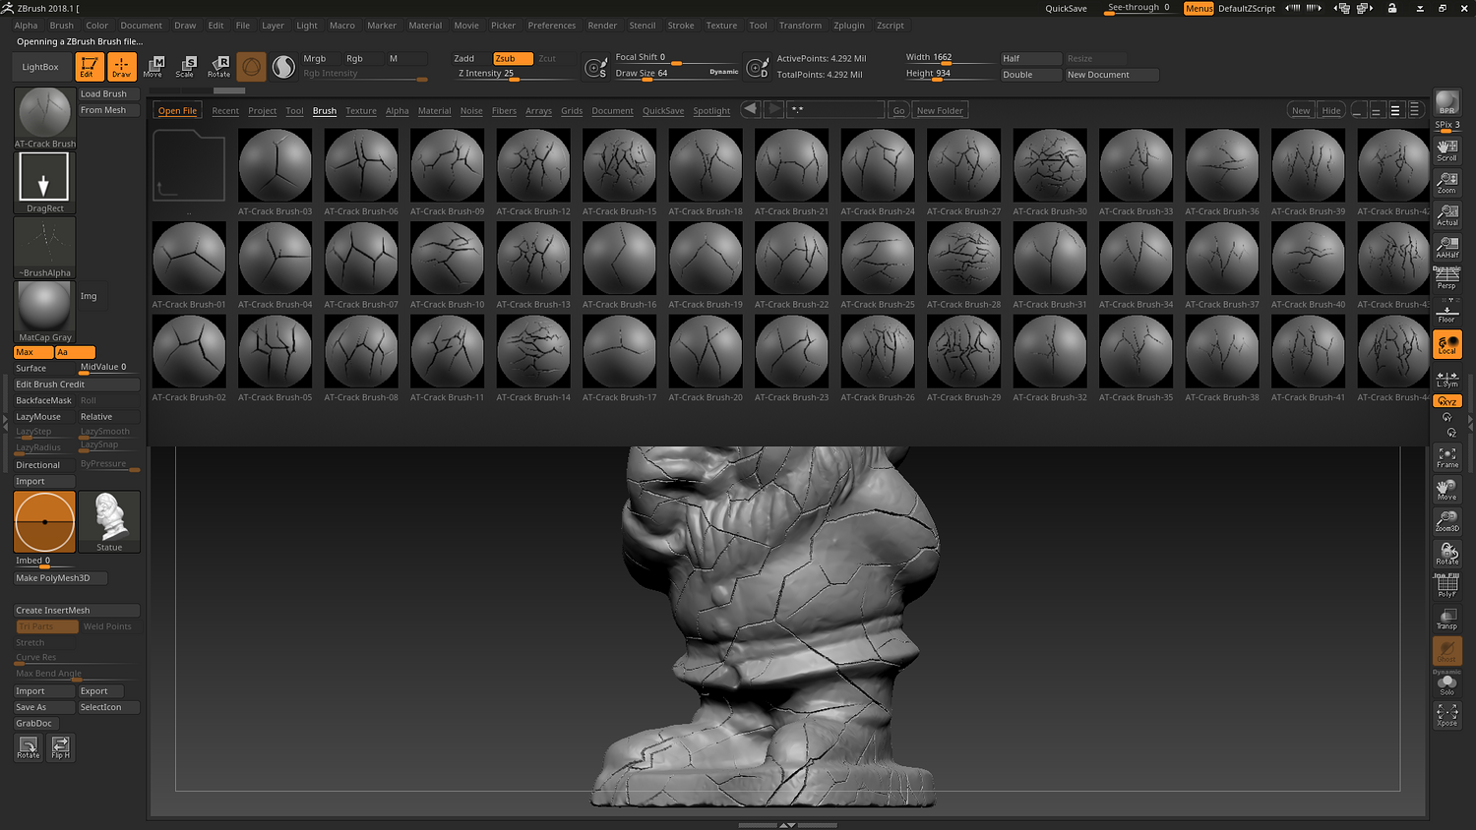The width and height of the screenshot is (1476, 830).
Task: Toggle Transp transparency mode
Action: pyautogui.click(x=1446, y=619)
